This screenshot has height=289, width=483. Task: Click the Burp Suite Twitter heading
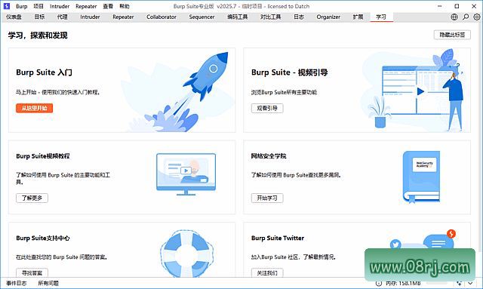pos(278,238)
